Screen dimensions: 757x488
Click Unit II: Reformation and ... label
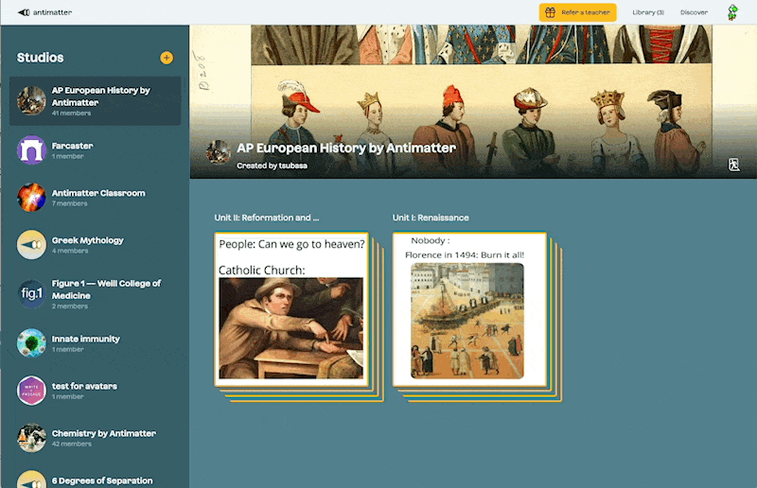click(267, 218)
